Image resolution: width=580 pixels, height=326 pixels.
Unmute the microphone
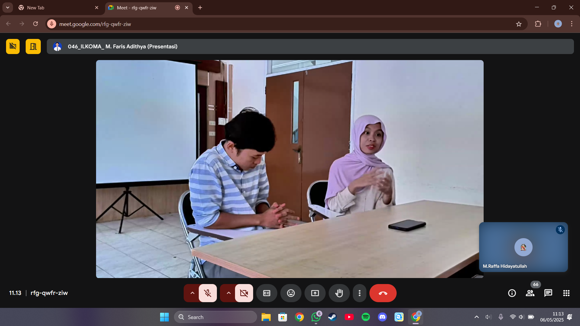pos(208,293)
